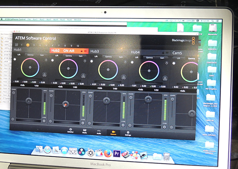Click the Hub1 color wheel center point
238x169 pixels.
pyautogui.click(x=30, y=68)
